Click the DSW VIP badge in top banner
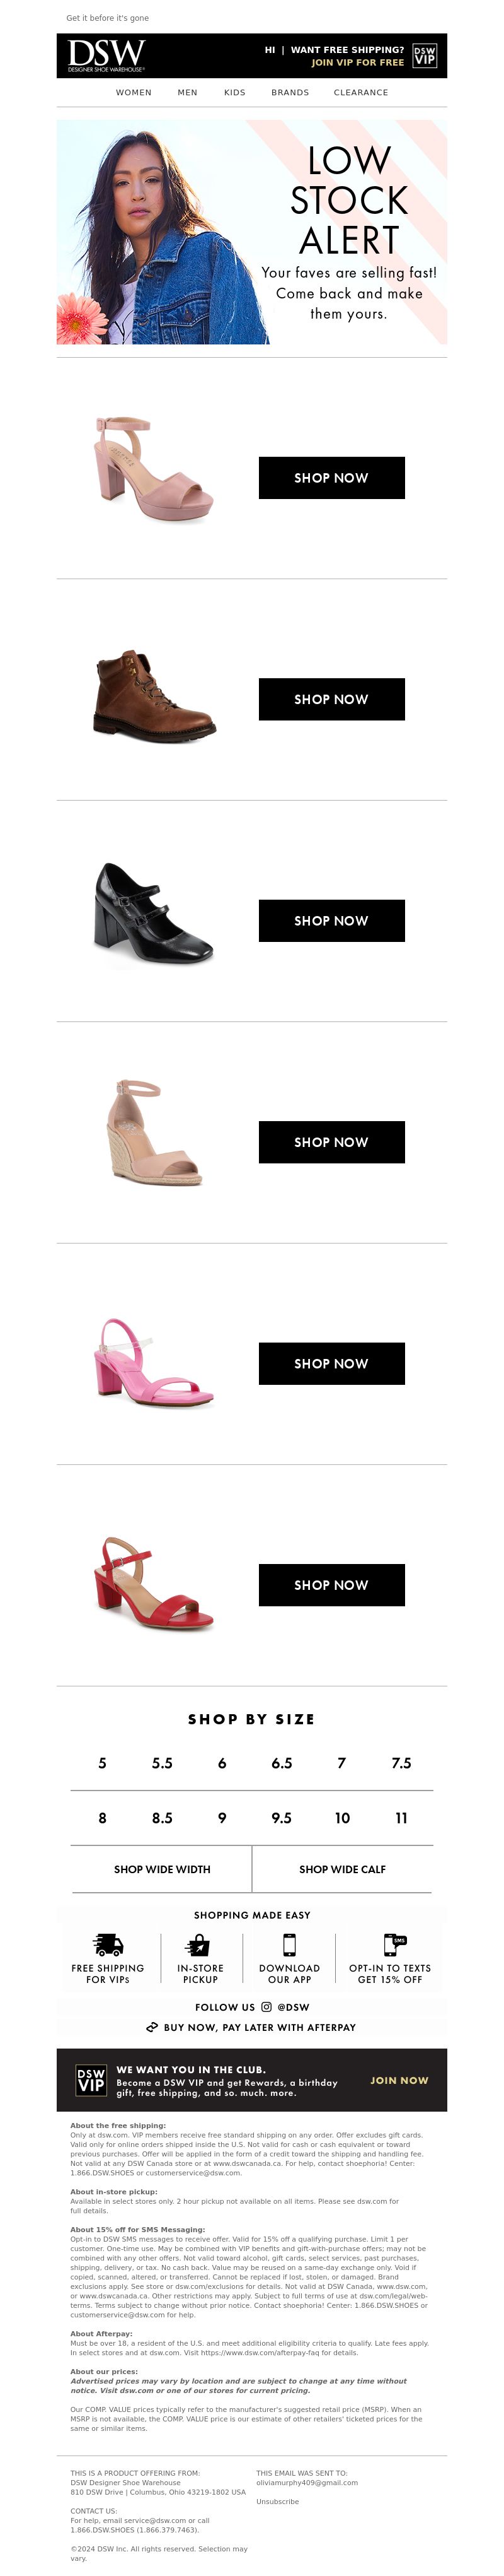Screen dimensions: 504x2576 pyautogui.click(x=424, y=55)
